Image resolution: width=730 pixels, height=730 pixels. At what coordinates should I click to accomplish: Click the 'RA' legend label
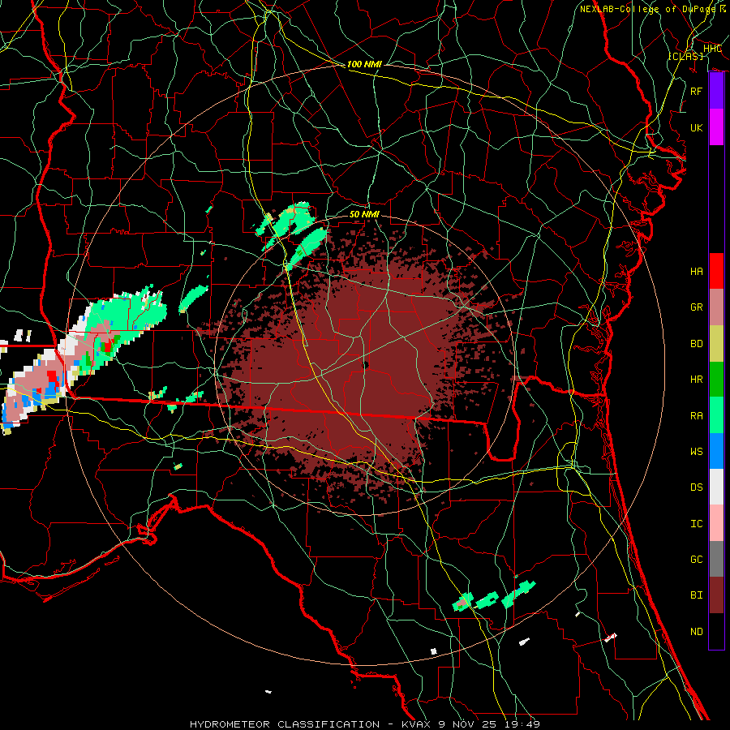696,416
